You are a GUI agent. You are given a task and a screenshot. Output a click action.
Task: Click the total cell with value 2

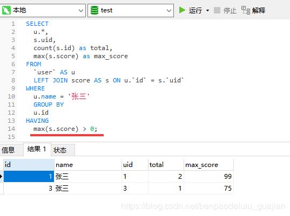pyautogui.click(x=166, y=176)
